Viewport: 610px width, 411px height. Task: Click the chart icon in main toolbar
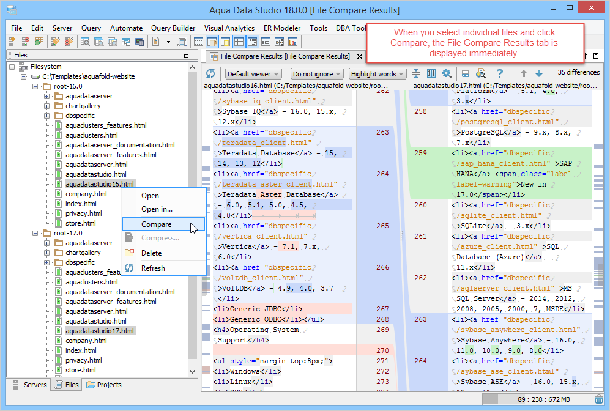[293, 42]
